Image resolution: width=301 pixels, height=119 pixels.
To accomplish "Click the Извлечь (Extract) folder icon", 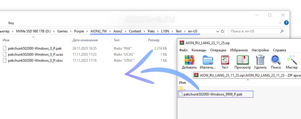I will 208,61.
